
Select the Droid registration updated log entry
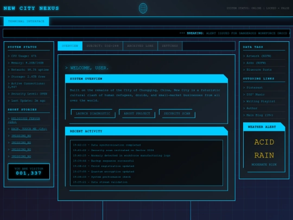click(x=103, y=166)
